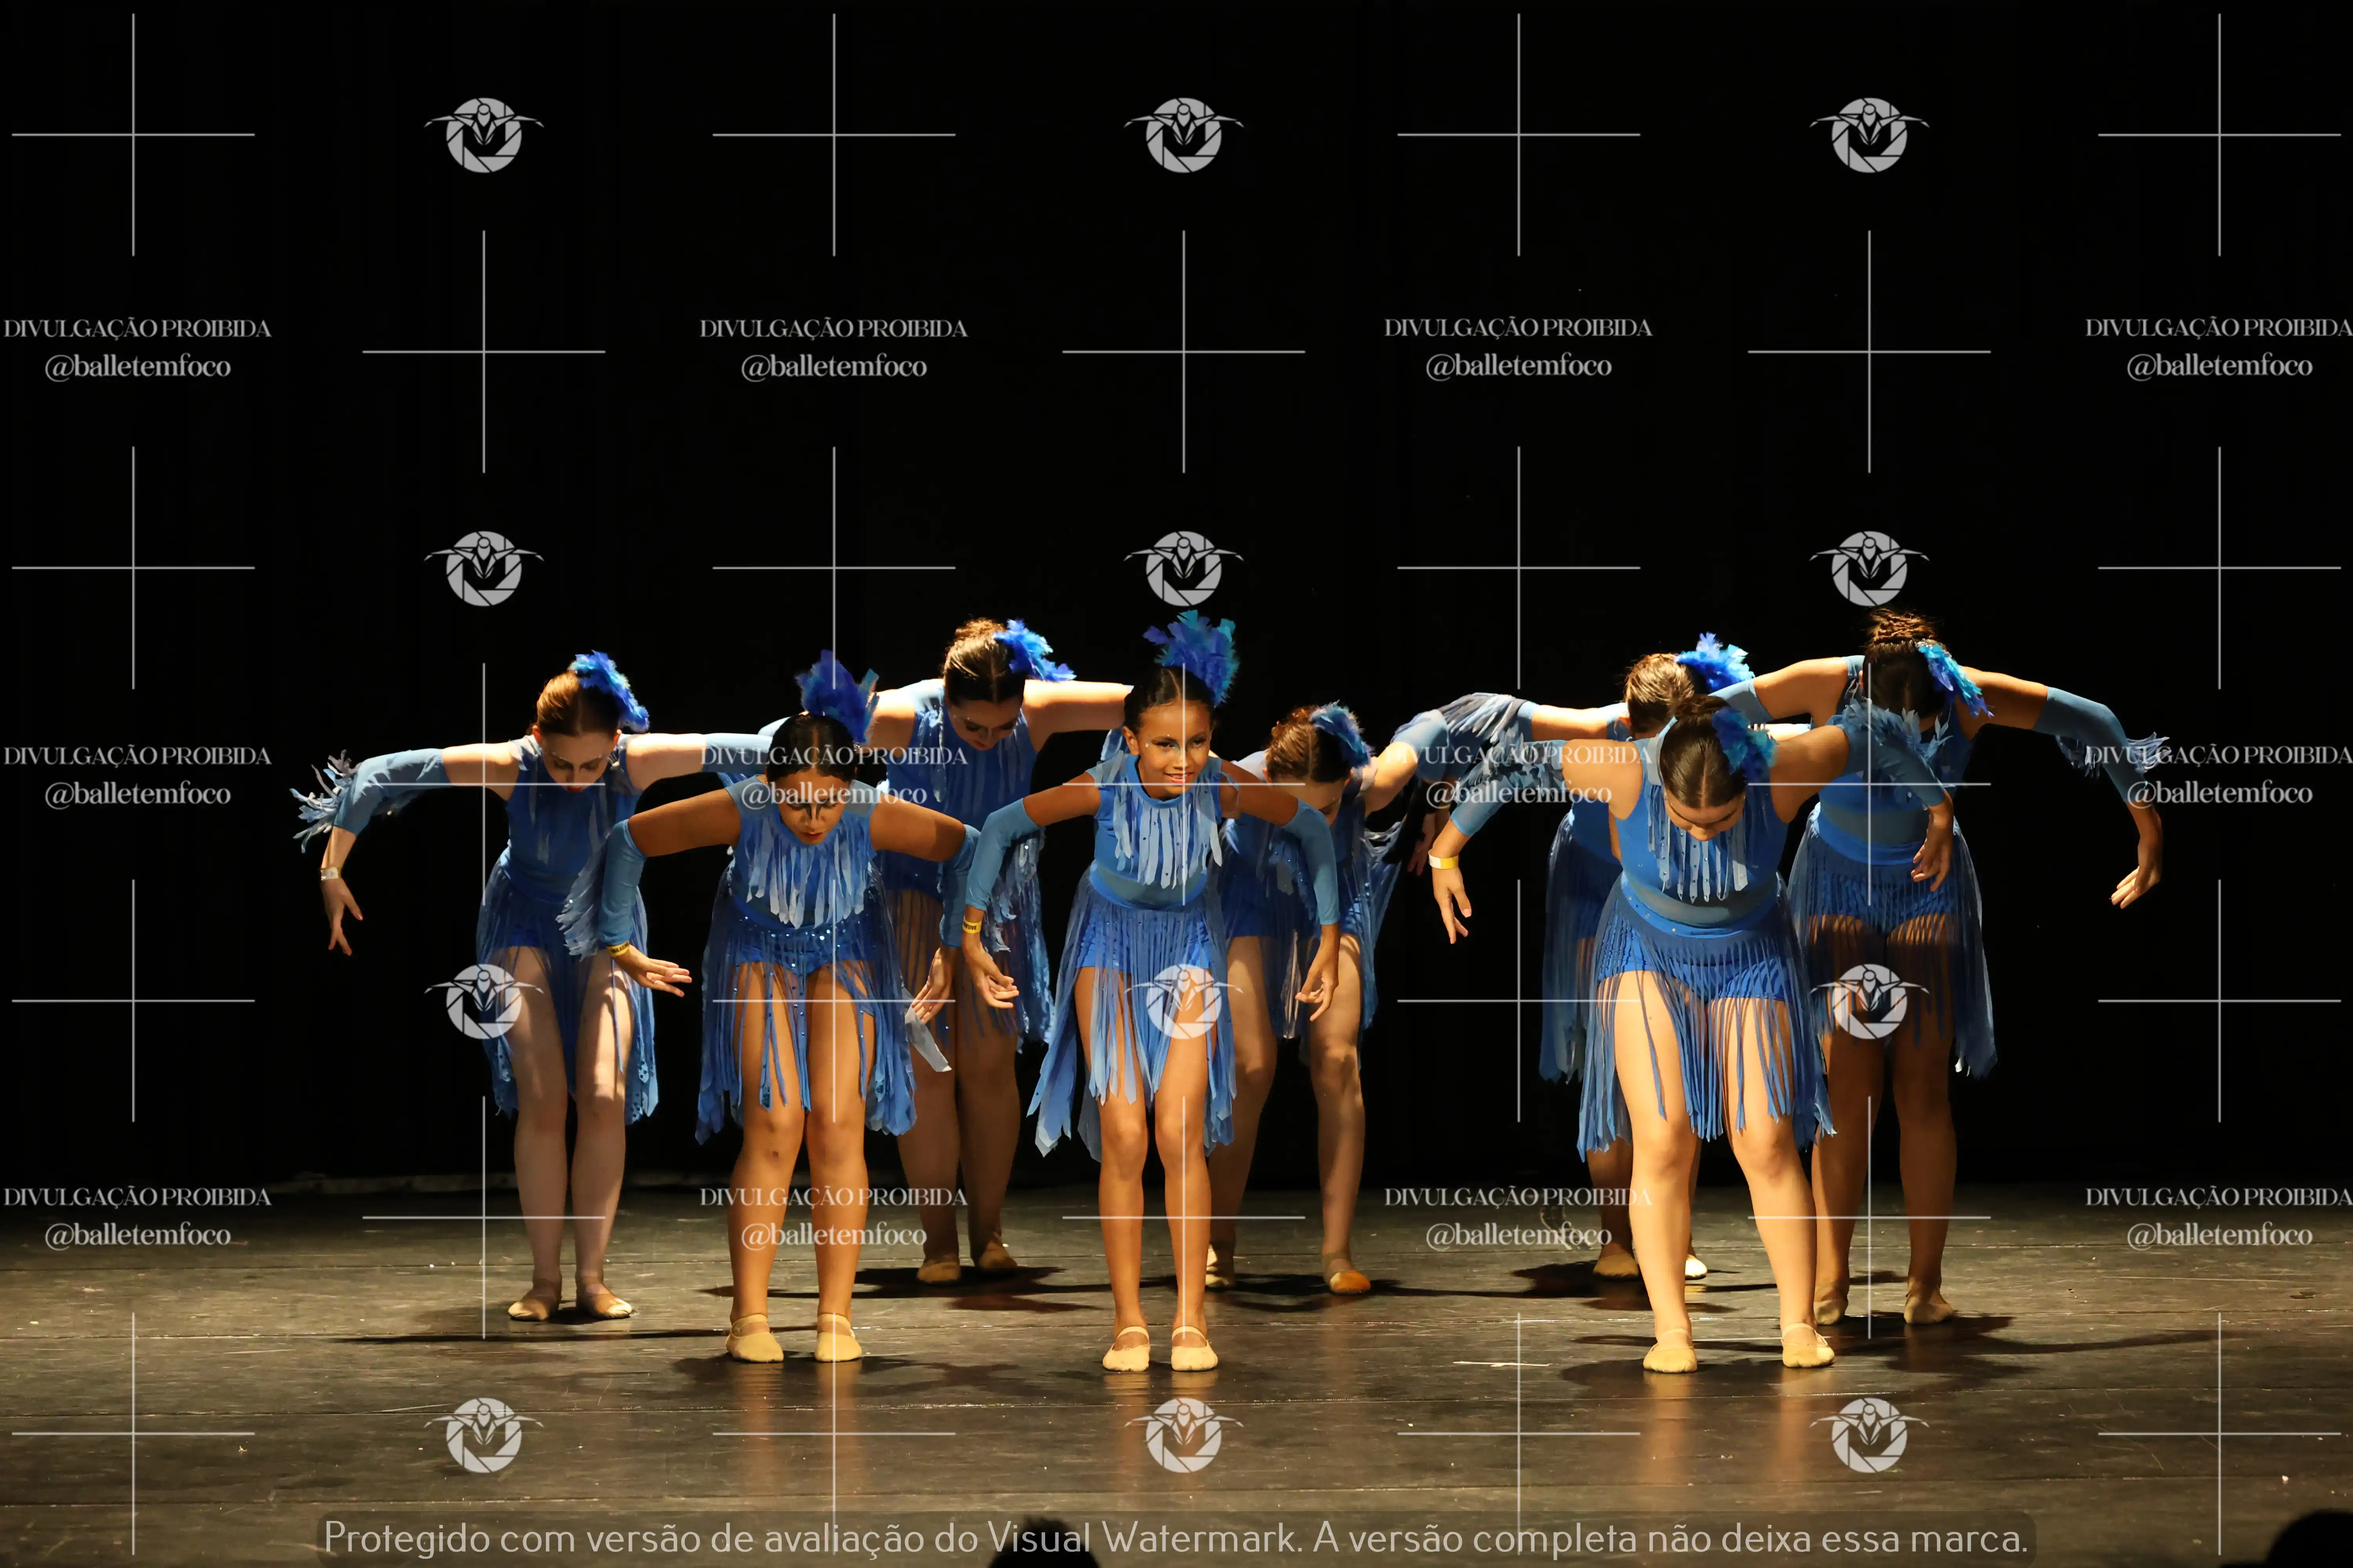The image size is (2353, 1568).
Task: Click the shutter logo over the center dancer's skirt
Action: pyautogui.click(x=1184, y=1001)
